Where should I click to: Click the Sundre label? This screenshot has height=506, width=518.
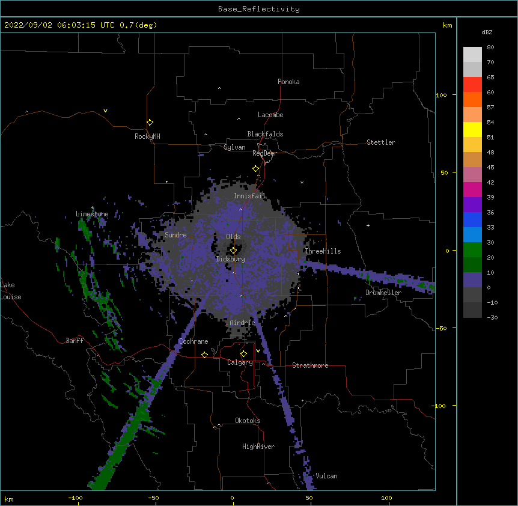coord(175,235)
